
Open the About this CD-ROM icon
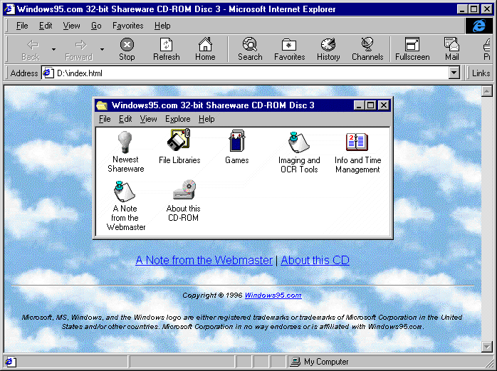[x=184, y=190]
